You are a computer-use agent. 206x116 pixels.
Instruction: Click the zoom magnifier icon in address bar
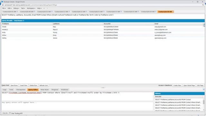tap(203, 5)
